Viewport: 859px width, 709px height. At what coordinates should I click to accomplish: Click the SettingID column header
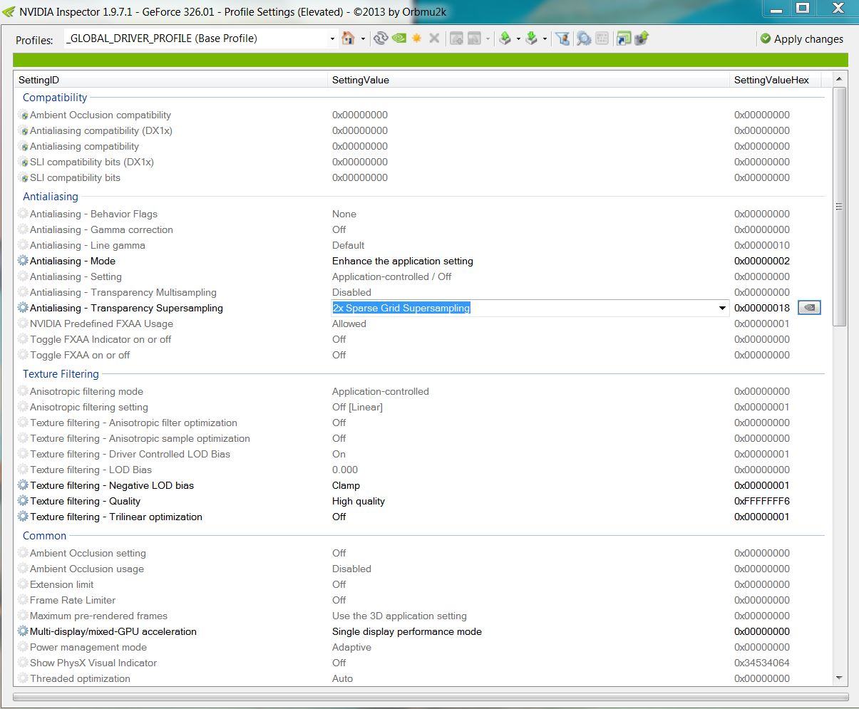171,80
